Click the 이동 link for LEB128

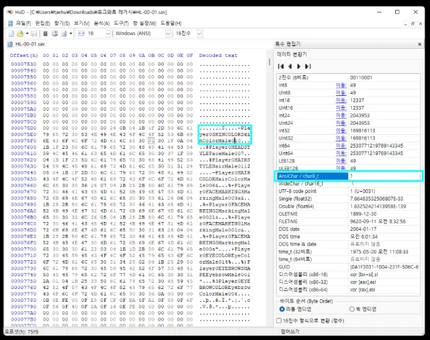point(341,161)
